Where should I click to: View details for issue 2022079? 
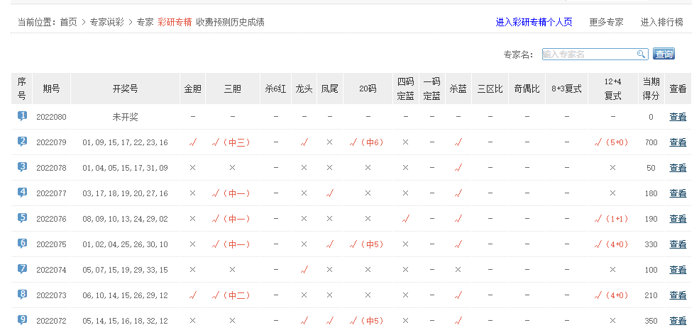point(678,142)
